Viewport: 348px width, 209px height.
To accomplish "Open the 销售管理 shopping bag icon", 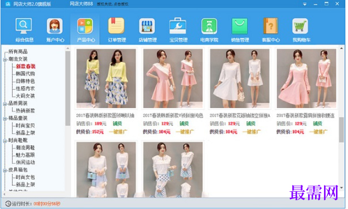I will click(239, 26).
